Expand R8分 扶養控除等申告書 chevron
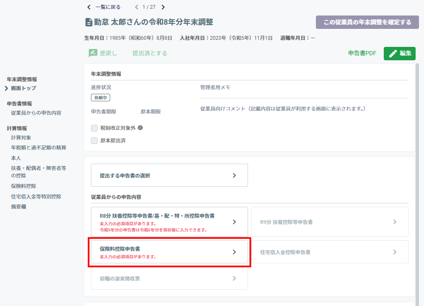This screenshot has width=424, height=306. [x=235, y=222]
